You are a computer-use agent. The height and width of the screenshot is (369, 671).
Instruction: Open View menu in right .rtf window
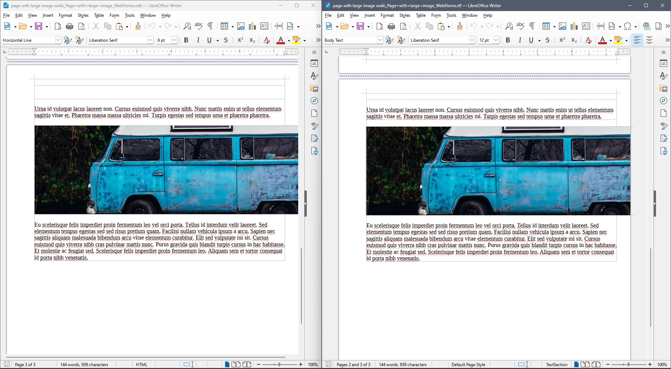point(354,15)
